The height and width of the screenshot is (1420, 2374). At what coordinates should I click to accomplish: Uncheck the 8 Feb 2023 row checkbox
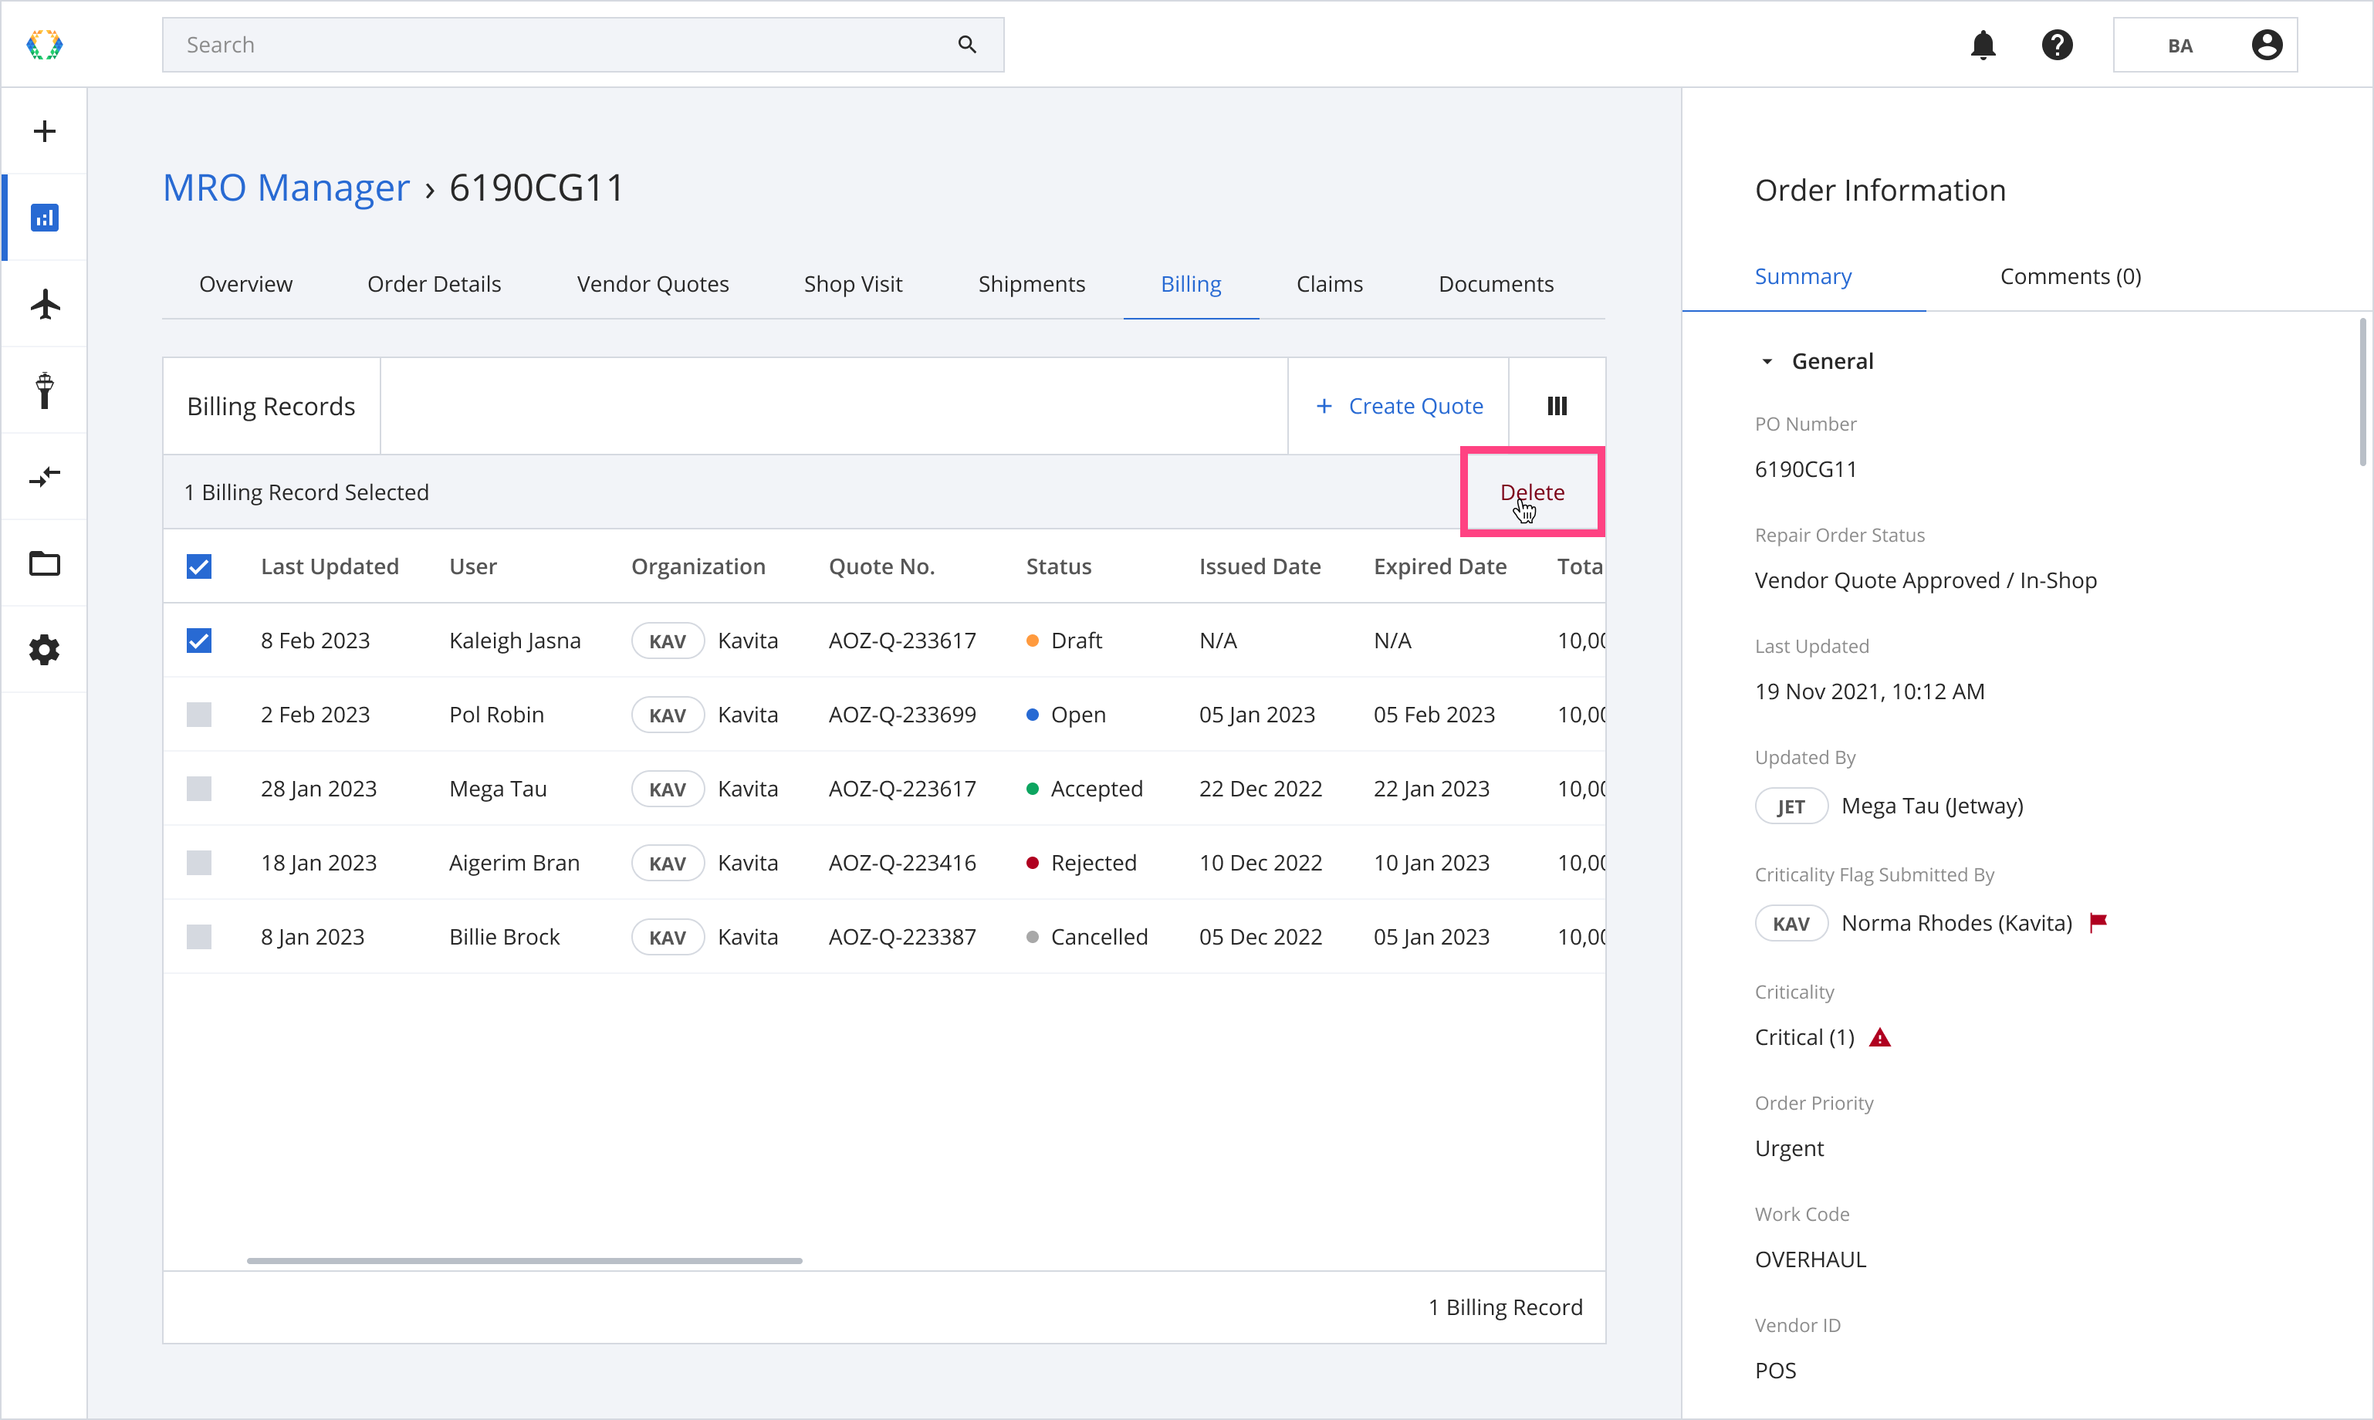[x=199, y=640]
